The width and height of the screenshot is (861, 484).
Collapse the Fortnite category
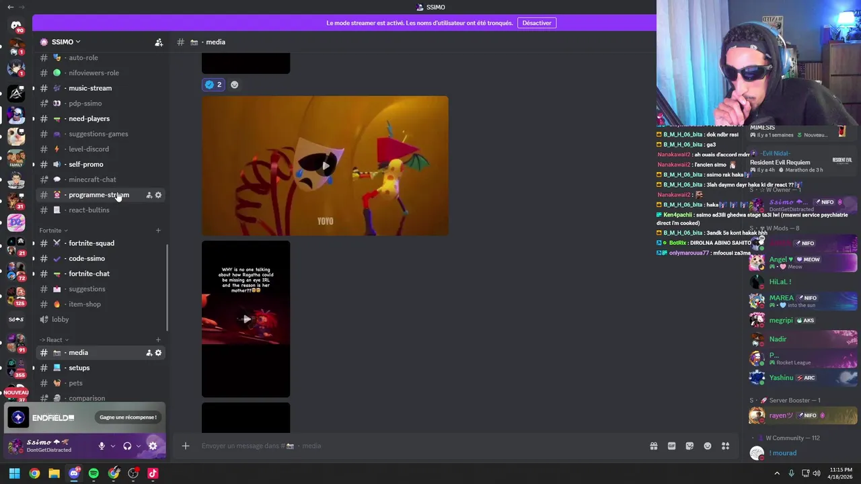(x=54, y=231)
